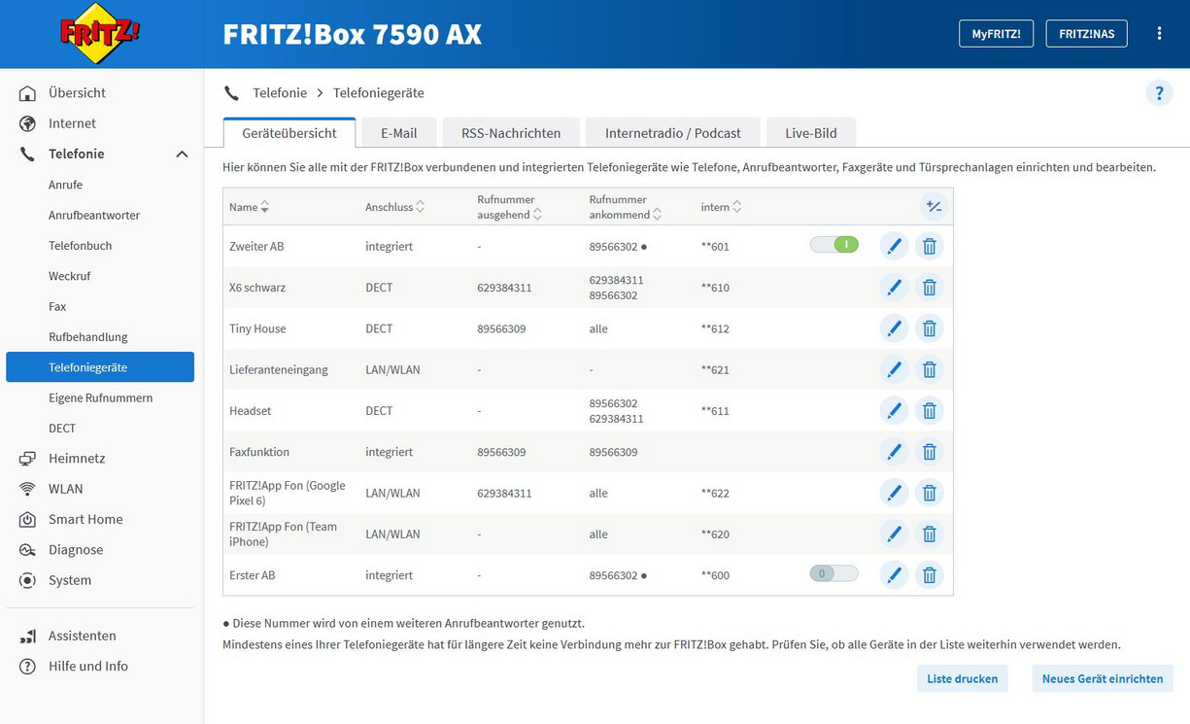Delete the Zweiter AB entry
The height and width of the screenshot is (724, 1190).
click(930, 247)
